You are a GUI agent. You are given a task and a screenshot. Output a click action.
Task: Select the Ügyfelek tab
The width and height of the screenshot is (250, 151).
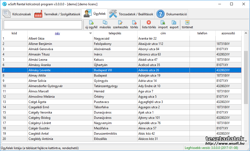[95, 14]
